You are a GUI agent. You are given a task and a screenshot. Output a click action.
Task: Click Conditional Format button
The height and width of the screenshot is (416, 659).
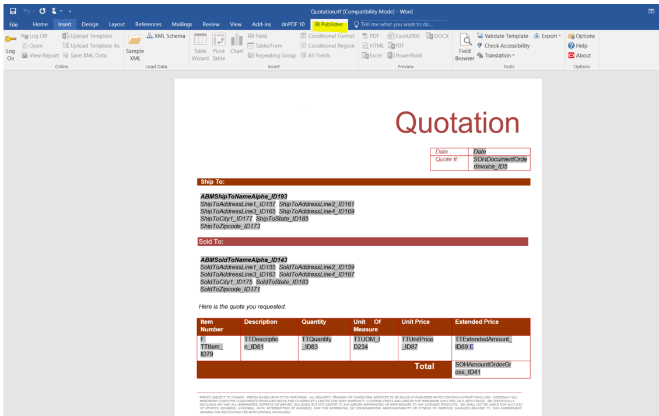tap(327, 36)
